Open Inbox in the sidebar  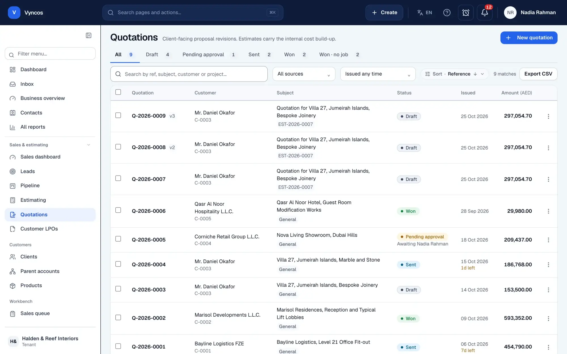50,84
